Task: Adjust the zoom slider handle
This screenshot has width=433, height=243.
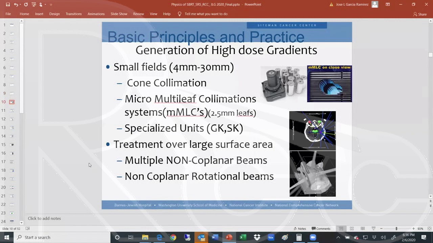Action: coord(396,228)
